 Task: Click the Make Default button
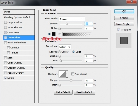pos(63,92)
